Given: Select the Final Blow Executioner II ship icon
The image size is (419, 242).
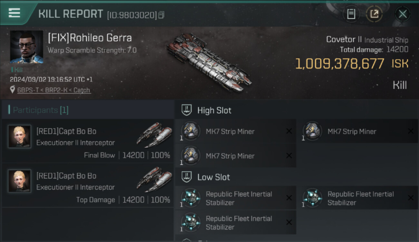Looking at the screenshot, I should click(x=154, y=133).
